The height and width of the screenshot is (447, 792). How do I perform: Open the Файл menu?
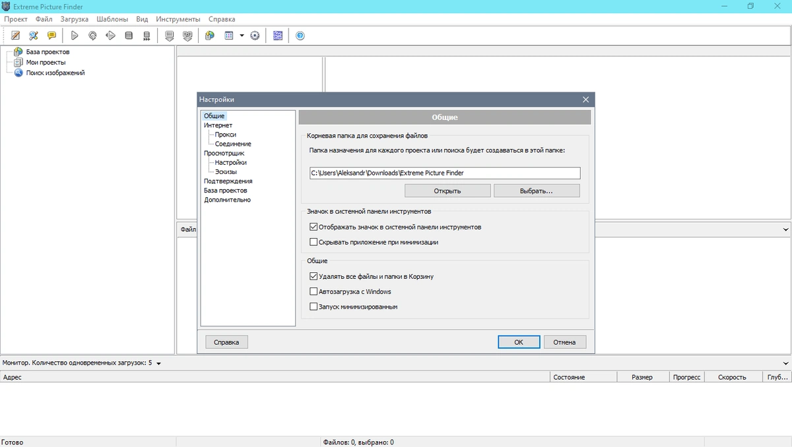[44, 19]
